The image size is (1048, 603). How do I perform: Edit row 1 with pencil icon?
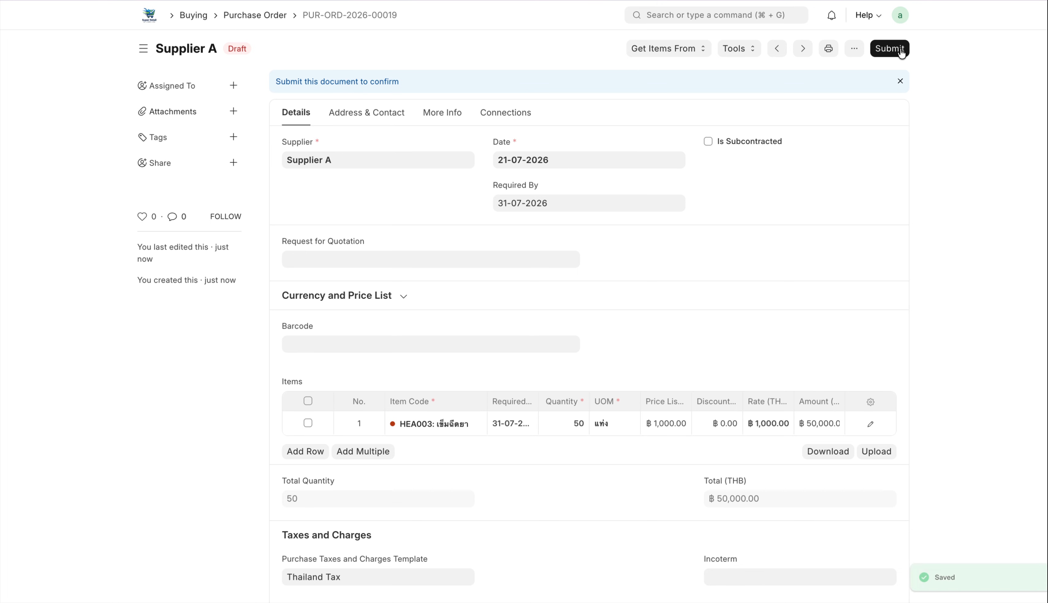[870, 424]
